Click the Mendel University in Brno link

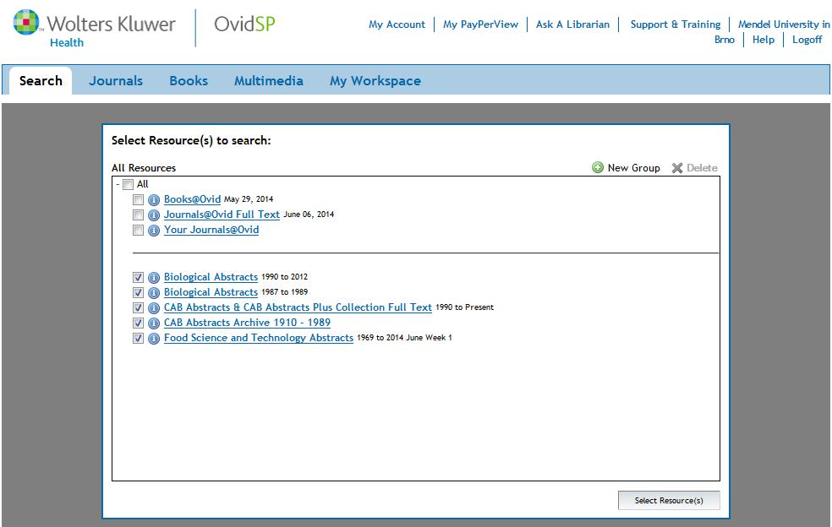click(x=784, y=24)
